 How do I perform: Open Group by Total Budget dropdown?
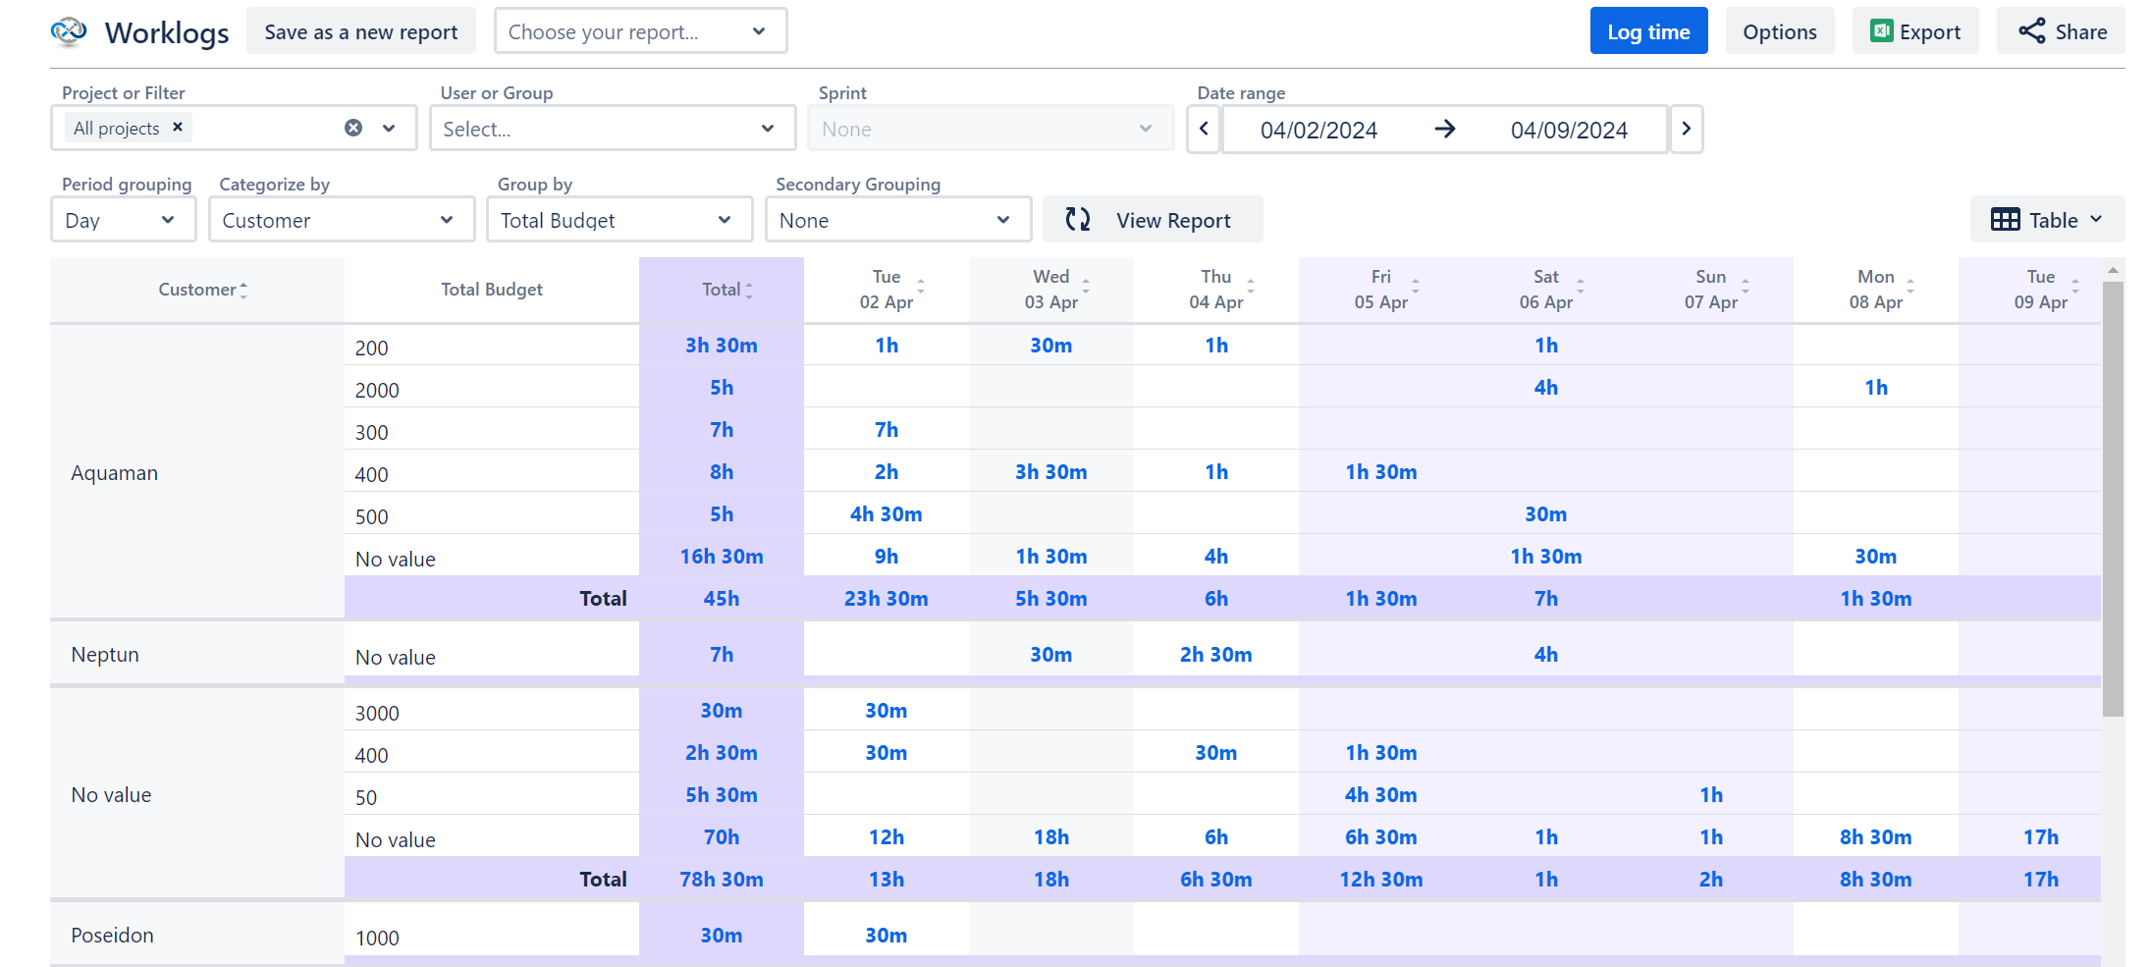click(x=619, y=220)
